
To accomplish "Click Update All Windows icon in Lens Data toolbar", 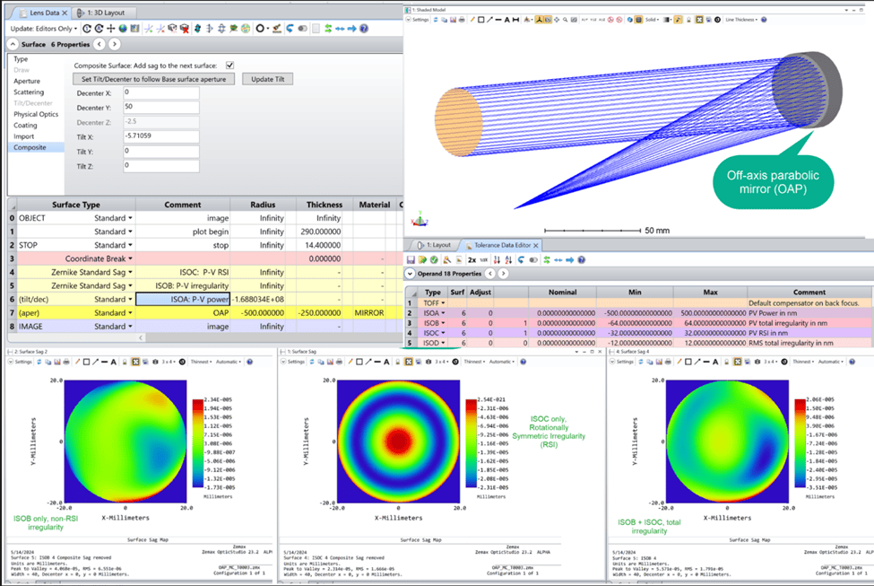I will (99, 29).
